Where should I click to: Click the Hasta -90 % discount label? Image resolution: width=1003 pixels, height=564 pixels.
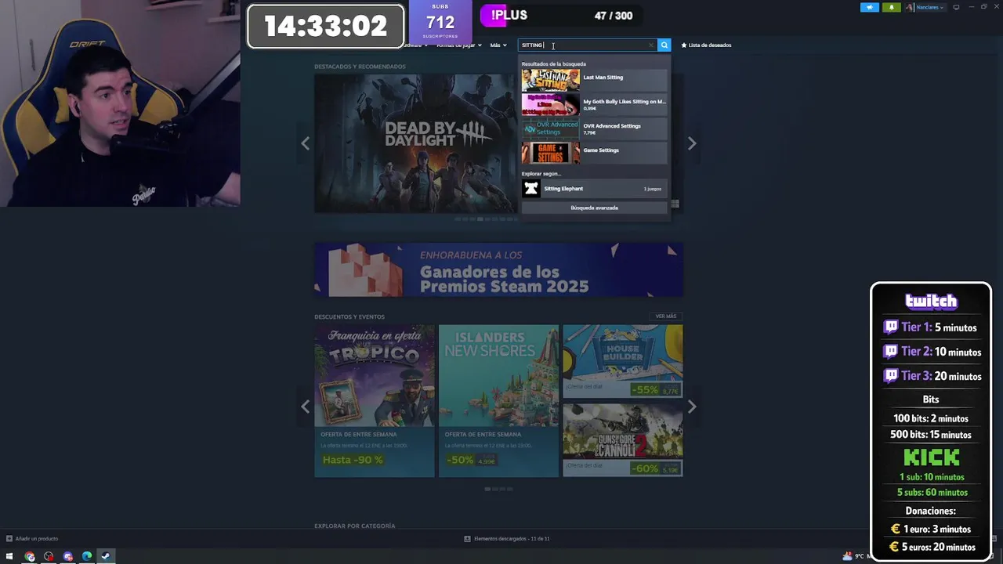pyautogui.click(x=353, y=460)
